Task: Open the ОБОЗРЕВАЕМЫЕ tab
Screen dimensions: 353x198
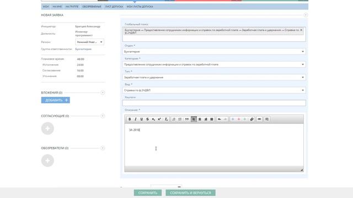Action: tap(92, 7)
